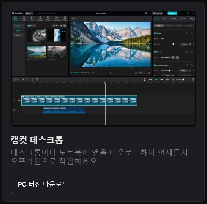Toggle preview axis button in timeline toolbar
This screenshot has height=204, width=207.
167,79
